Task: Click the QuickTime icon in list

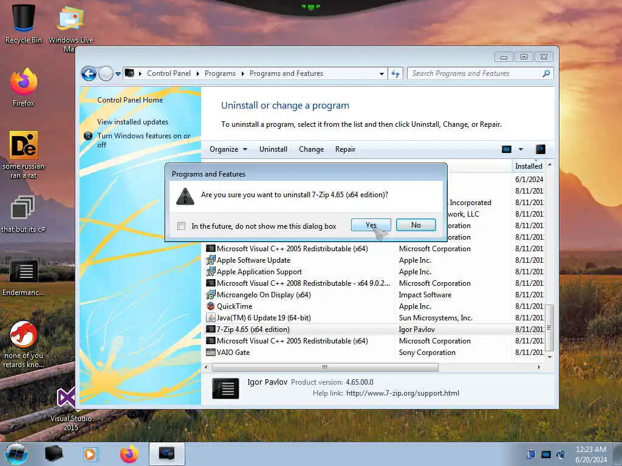Action: [211, 306]
